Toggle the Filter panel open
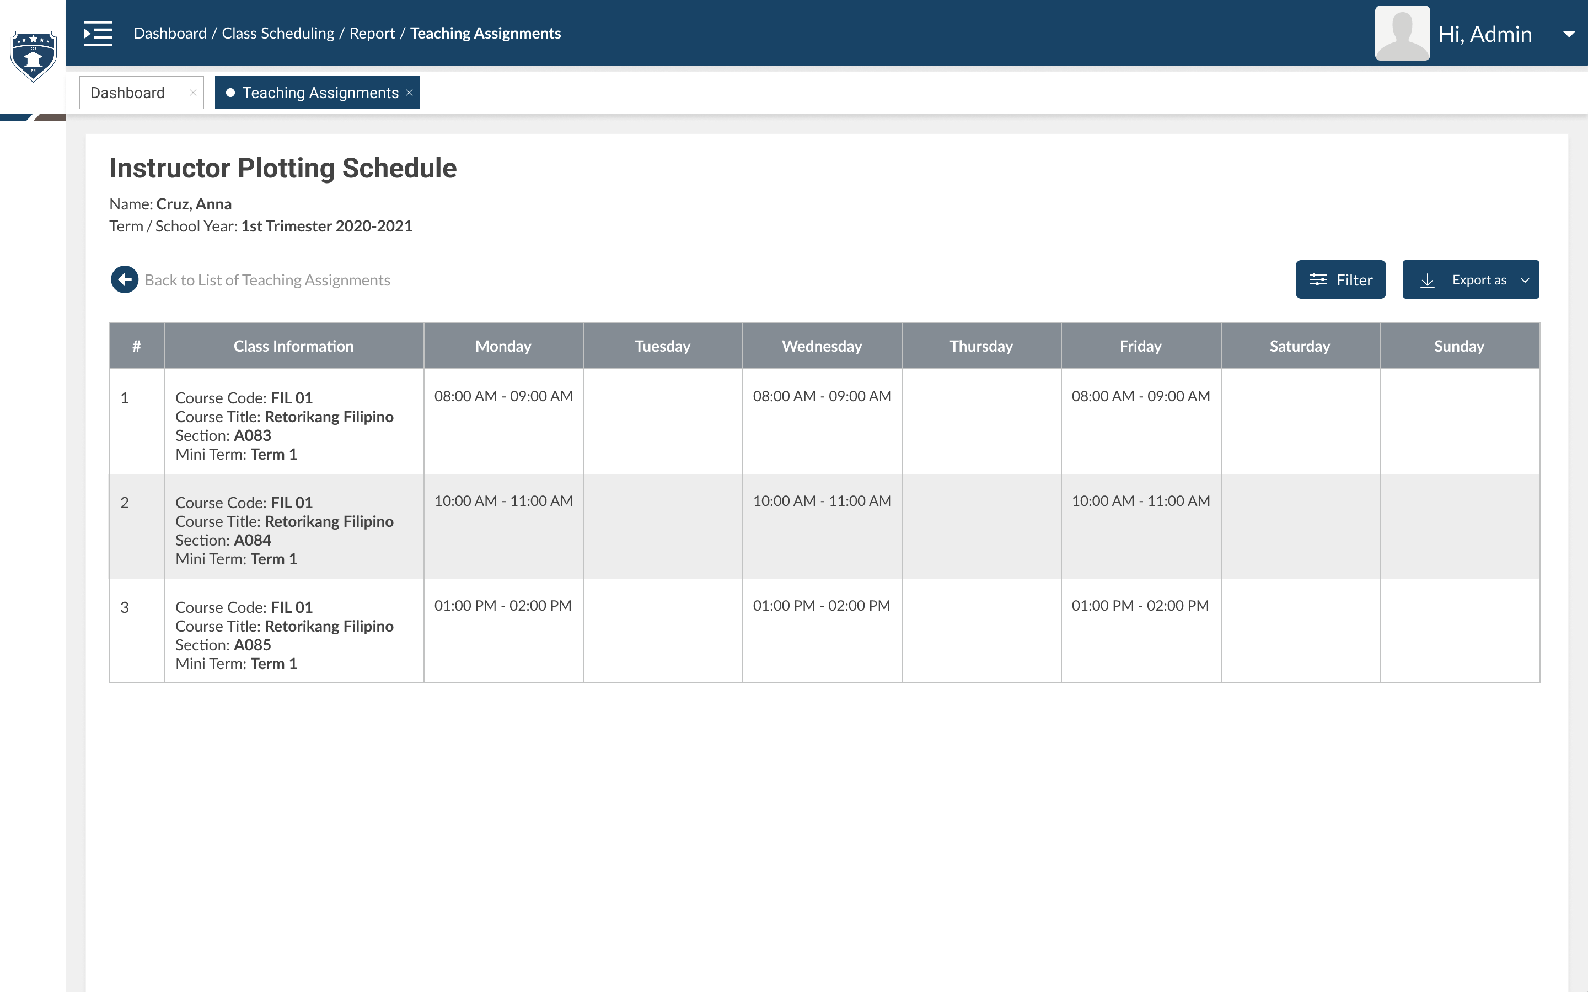 pos(1340,279)
